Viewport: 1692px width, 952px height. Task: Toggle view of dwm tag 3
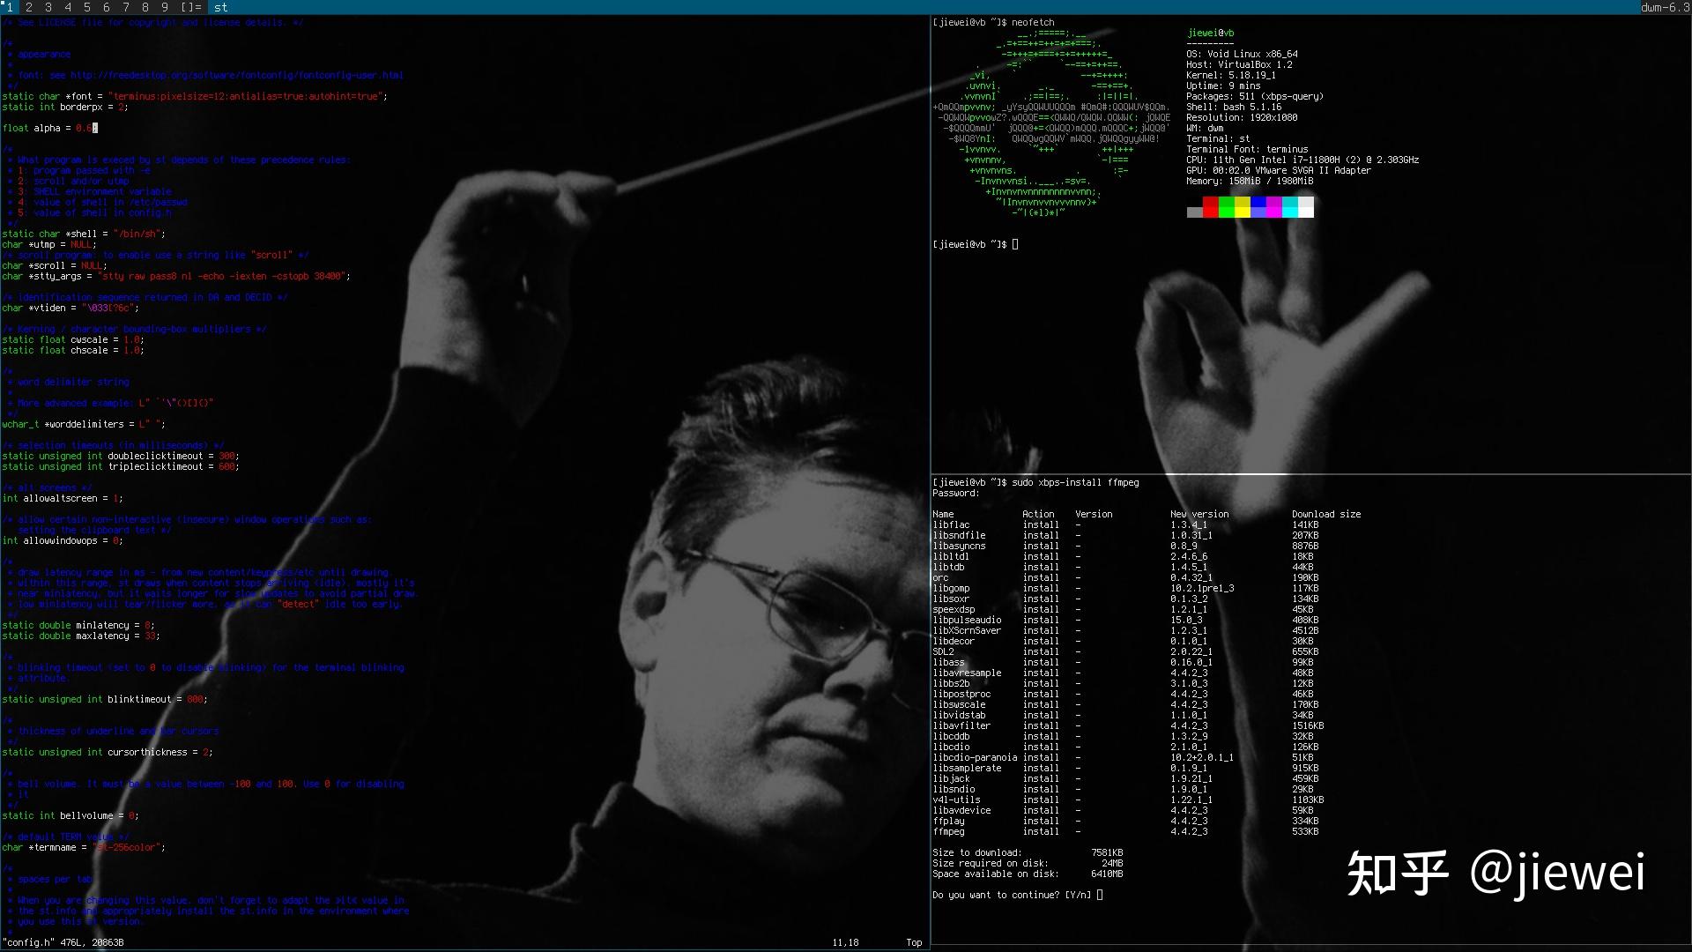point(48,8)
